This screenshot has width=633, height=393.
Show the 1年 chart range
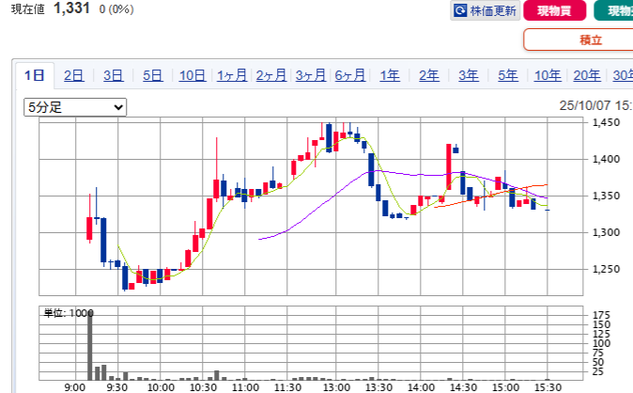[389, 76]
